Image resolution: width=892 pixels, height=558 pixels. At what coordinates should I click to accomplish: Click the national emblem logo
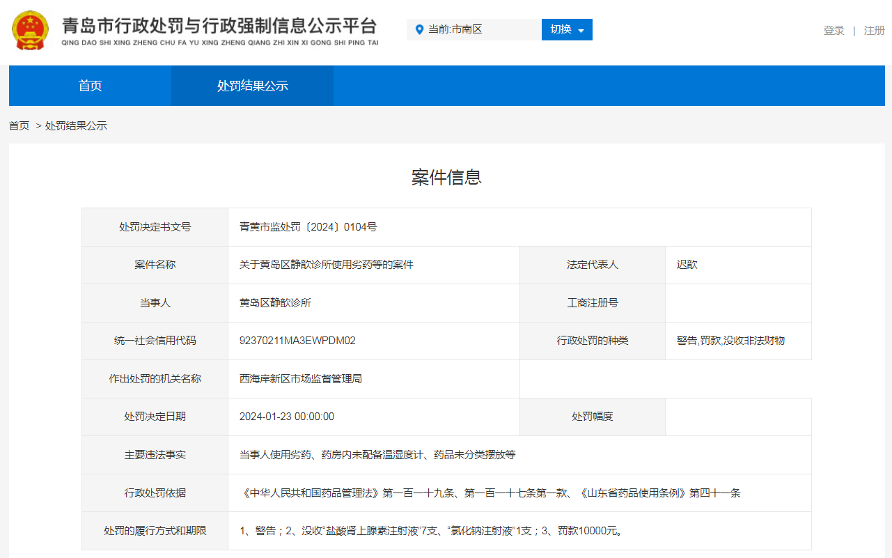tap(30, 30)
